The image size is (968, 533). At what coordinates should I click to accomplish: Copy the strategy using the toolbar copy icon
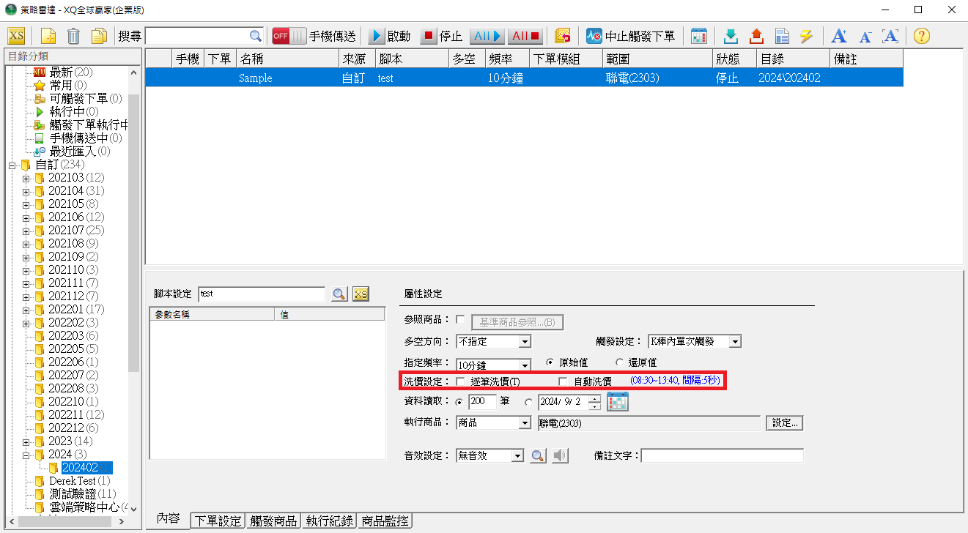coord(98,36)
